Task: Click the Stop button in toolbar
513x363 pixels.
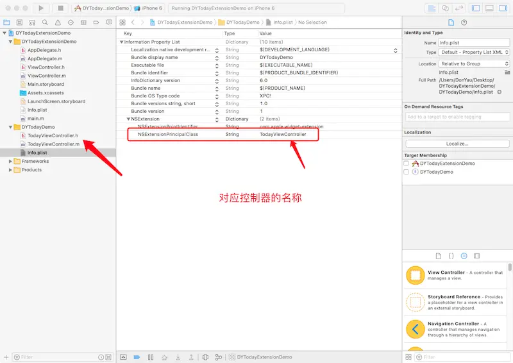Action: (x=60, y=8)
